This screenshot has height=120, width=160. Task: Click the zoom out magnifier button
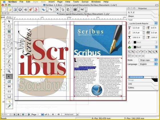click(14, 115)
